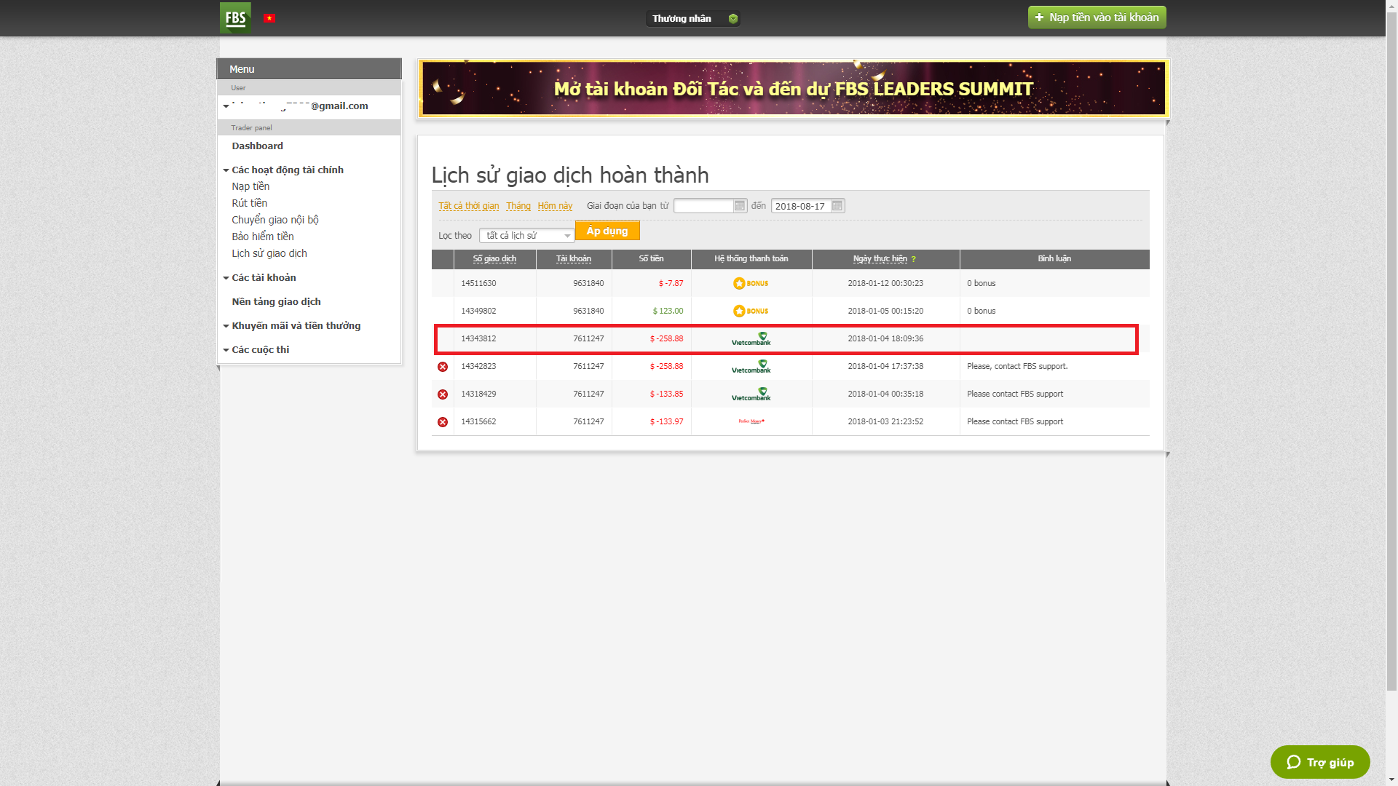Click the 'Áp dụng' apply button
This screenshot has width=1398, height=786.
coord(607,231)
